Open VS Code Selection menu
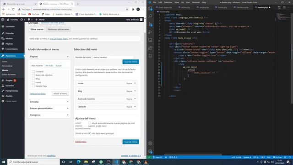This screenshot has height=165, width=293. [x=168, y=2]
